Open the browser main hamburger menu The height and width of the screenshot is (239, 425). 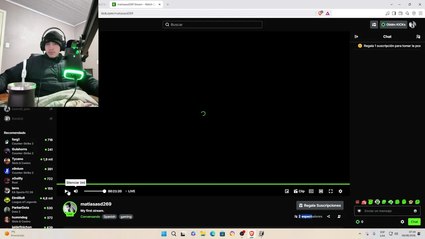click(x=420, y=13)
